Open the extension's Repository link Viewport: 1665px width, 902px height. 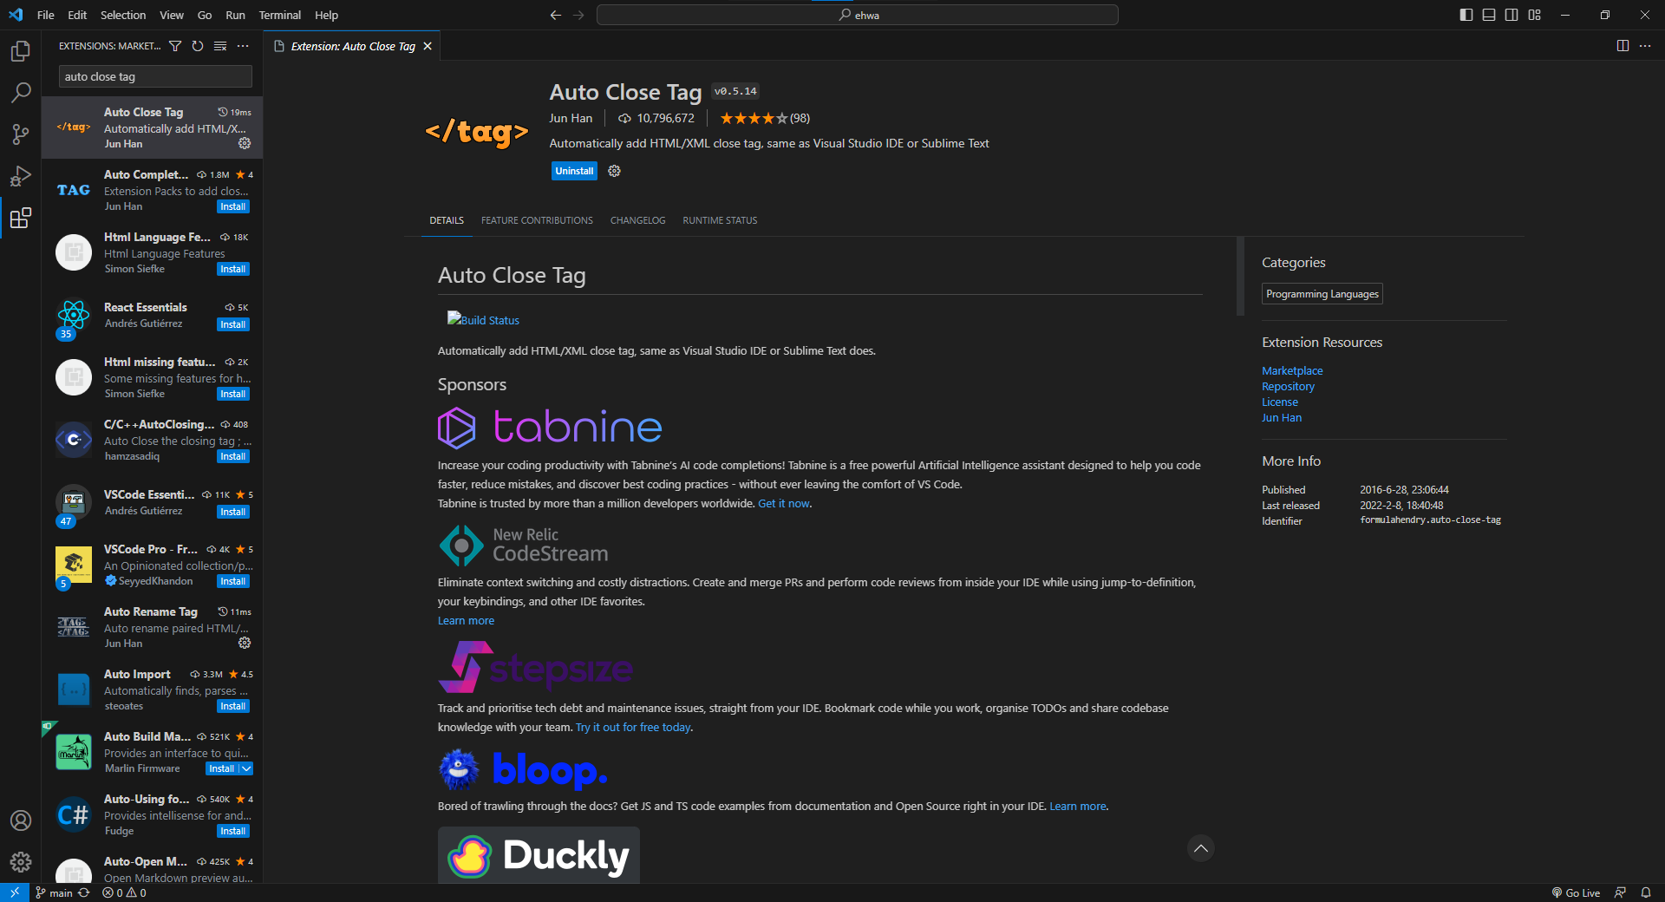point(1287,386)
